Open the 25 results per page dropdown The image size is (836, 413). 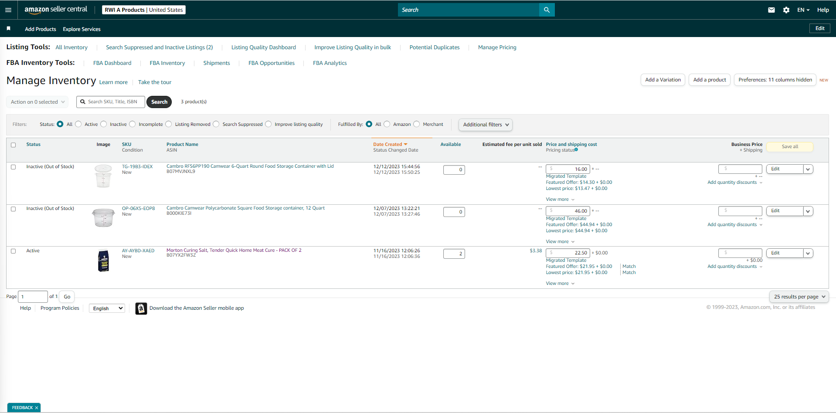[x=799, y=297]
